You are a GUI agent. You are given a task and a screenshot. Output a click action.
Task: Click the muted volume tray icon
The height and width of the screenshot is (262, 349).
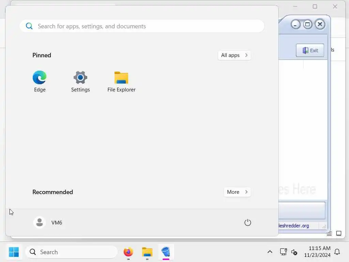[294, 252]
